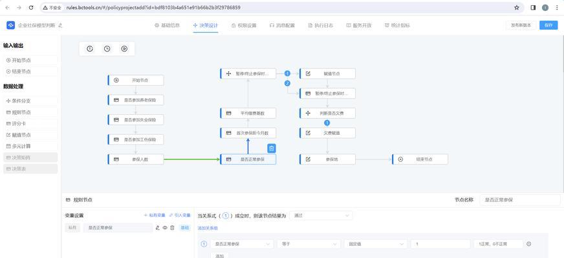Switch to the 决策设计 tab
Image resolution: width=564 pixels, height=258 pixels.
206,25
